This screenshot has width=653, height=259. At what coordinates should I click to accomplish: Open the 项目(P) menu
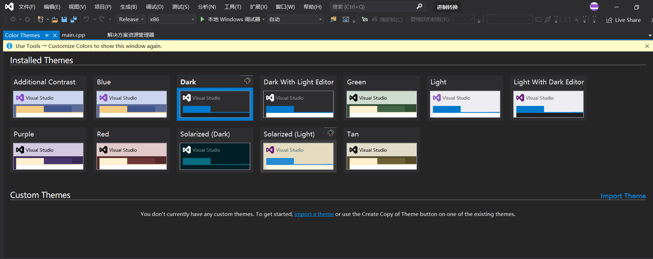[103, 7]
